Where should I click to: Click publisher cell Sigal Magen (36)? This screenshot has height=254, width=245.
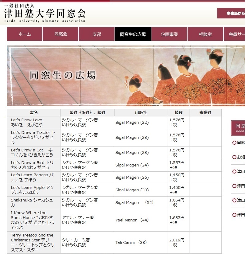(x=141, y=178)
